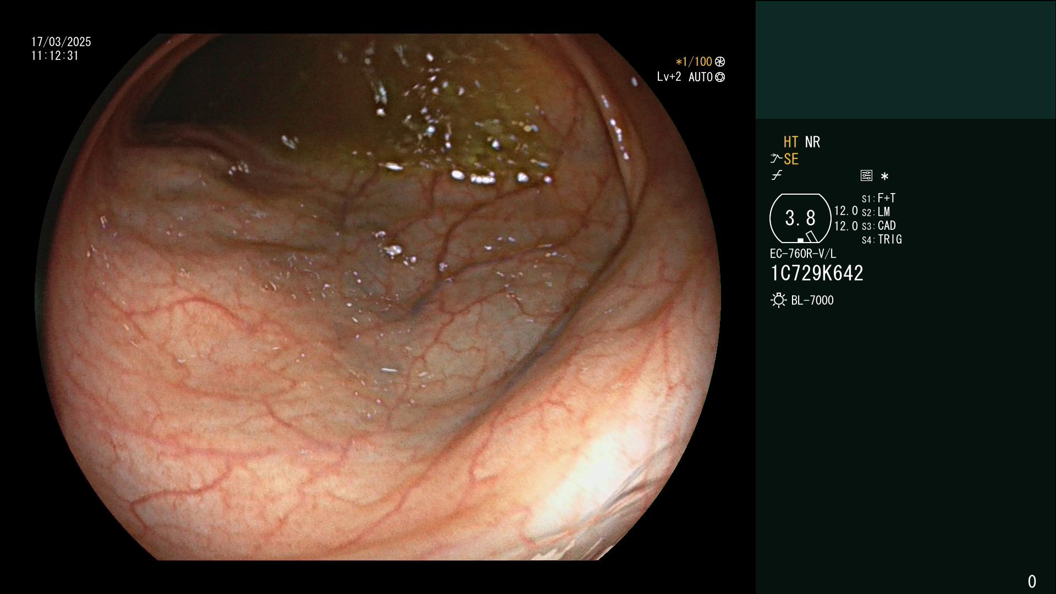Click the HT indicator
The height and width of the screenshot is (594, 1056).
[x=791, y=142]
